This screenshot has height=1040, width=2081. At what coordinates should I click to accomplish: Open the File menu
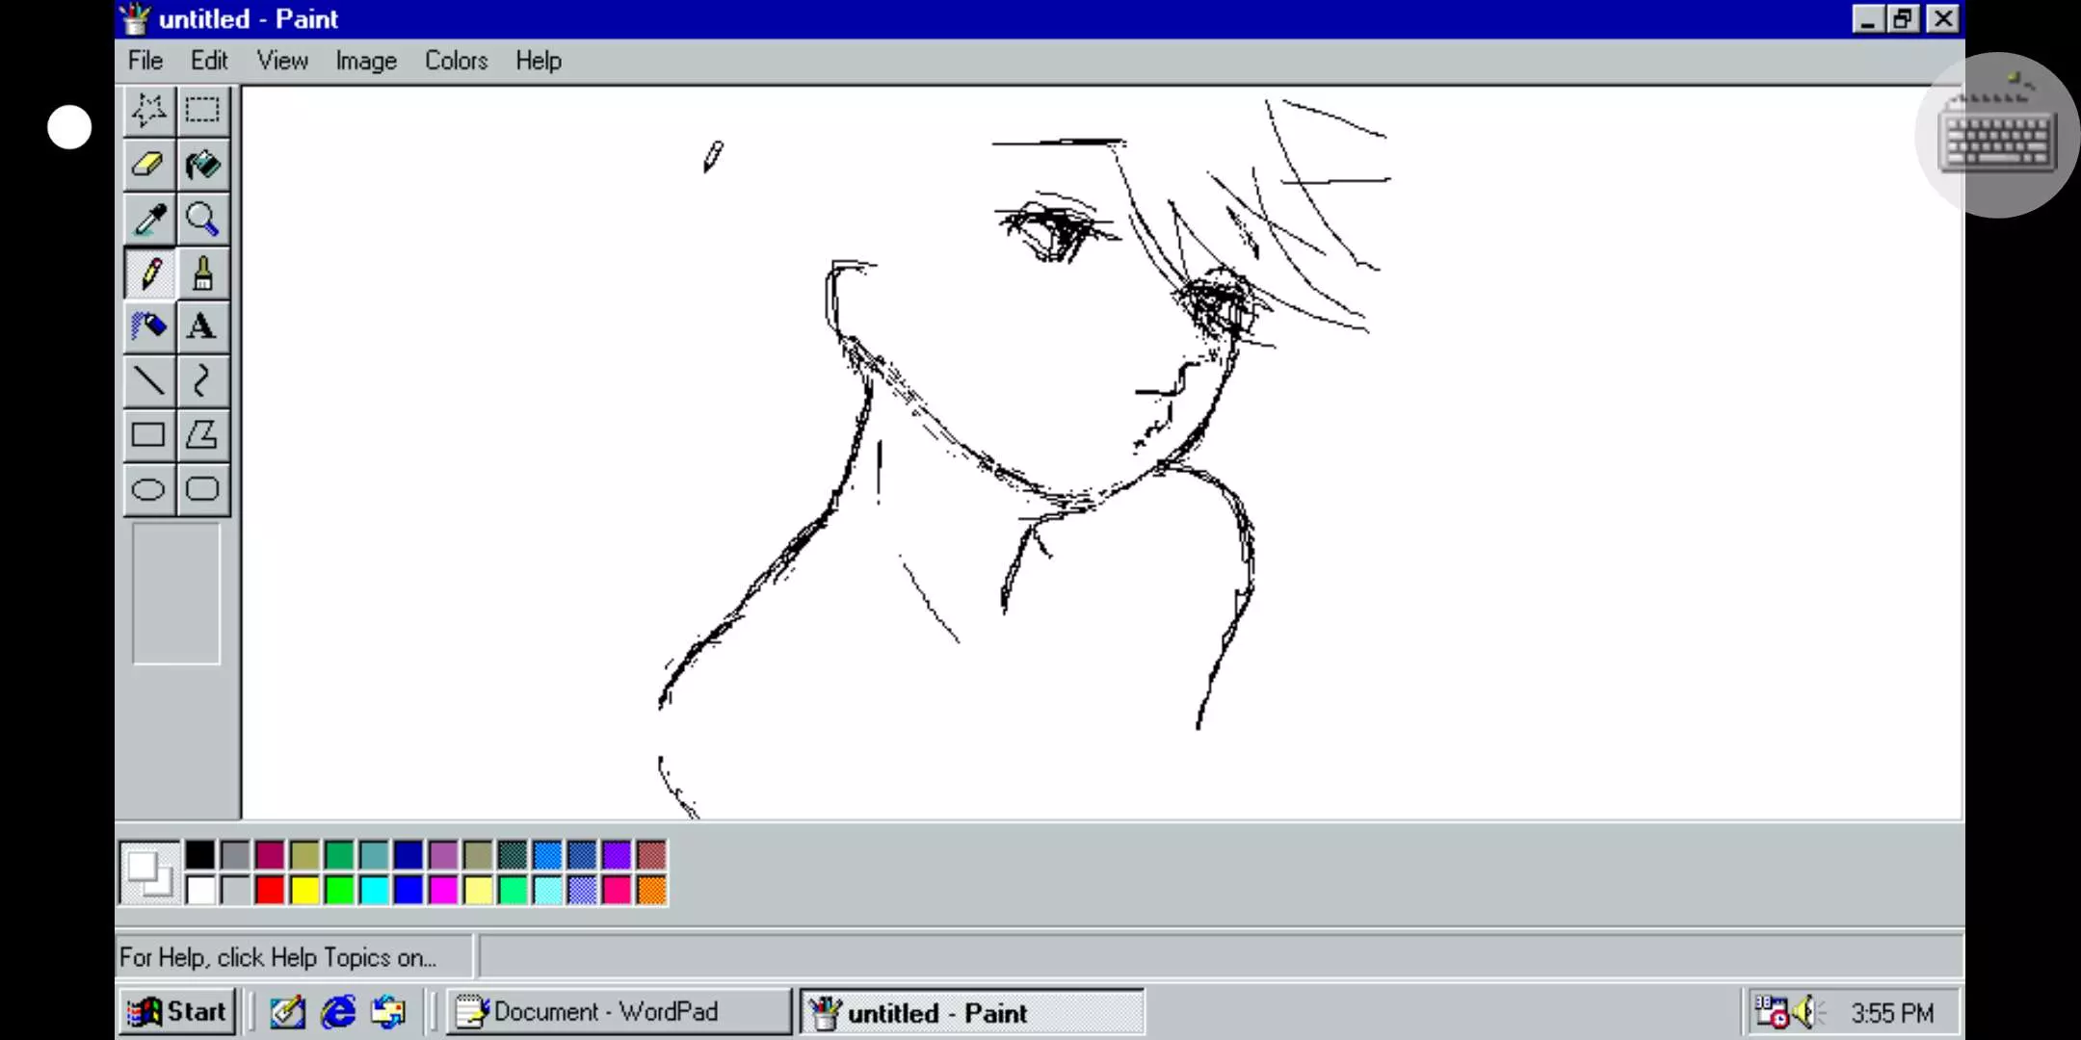(x=145, y=61)
